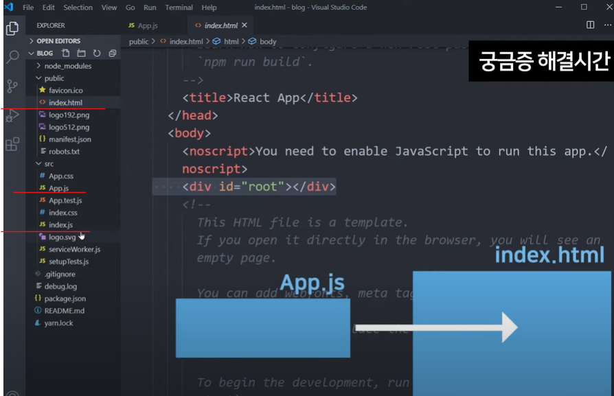Open logo.svg in Explorer
This screenshot has width=614, height=396.
[x=73, y=237]
